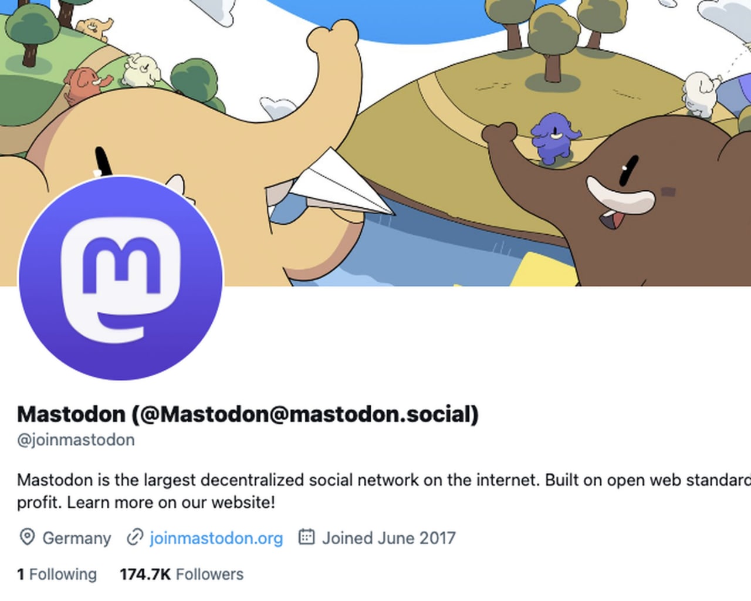
Task: View the 1 Following list
Action: 57,574
